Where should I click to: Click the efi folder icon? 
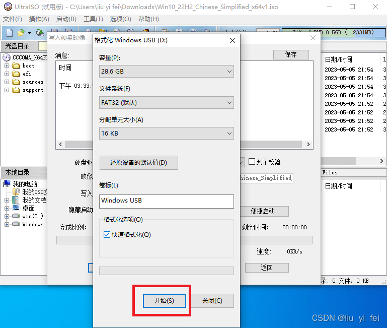(x=16, y=74)
